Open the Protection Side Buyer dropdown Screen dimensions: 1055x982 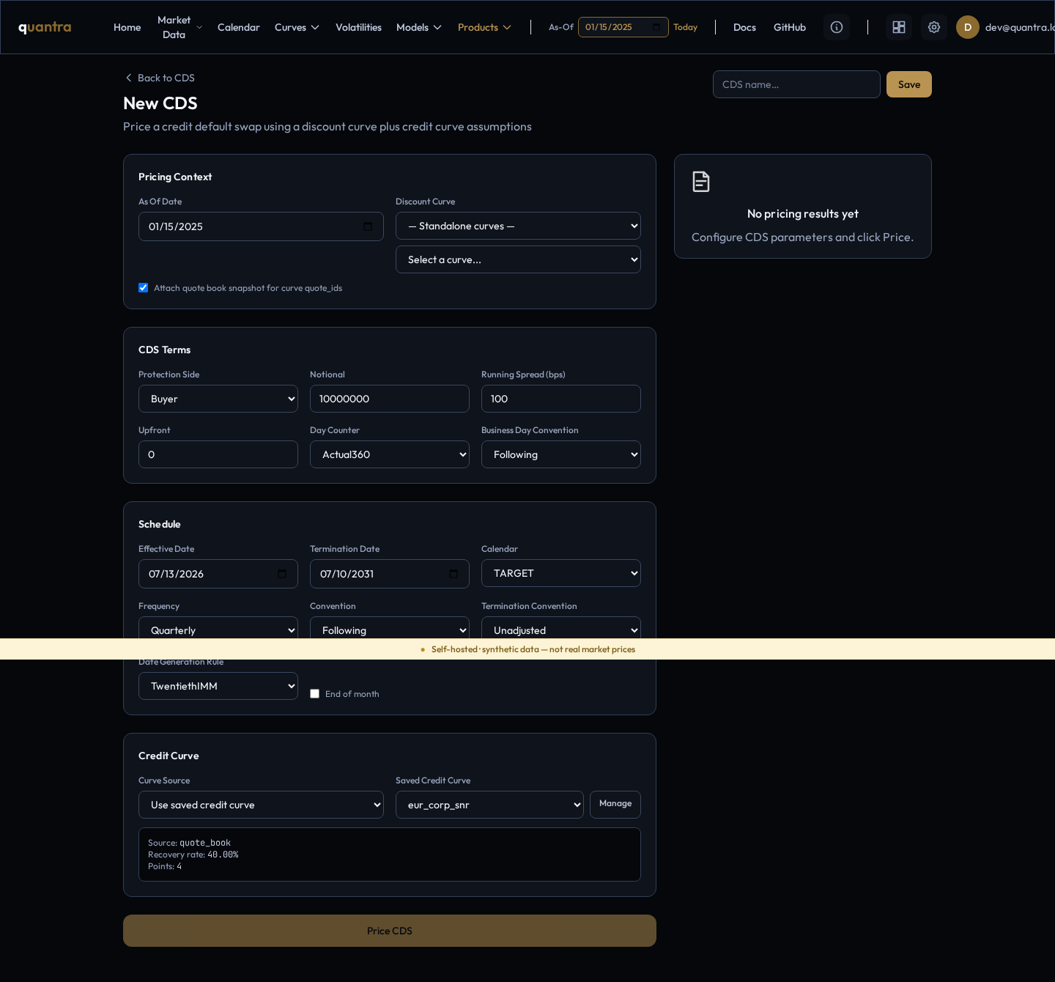218,399
